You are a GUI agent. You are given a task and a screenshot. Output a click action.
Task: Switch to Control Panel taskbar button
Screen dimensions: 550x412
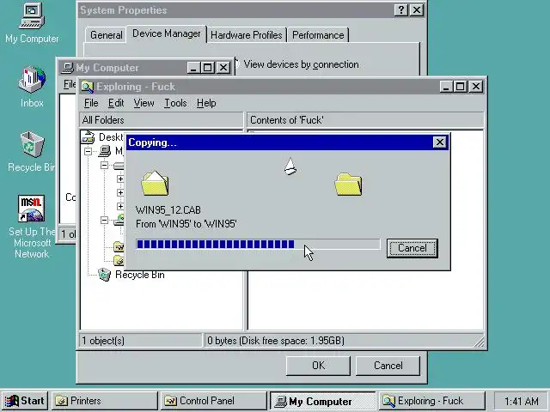(214, 401)
